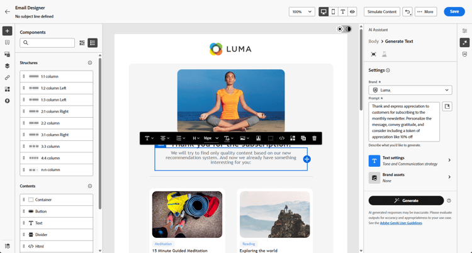Click the four-squares icon in floating toolbar
This screenshot has width=472, height=253.
click(293, 138)
